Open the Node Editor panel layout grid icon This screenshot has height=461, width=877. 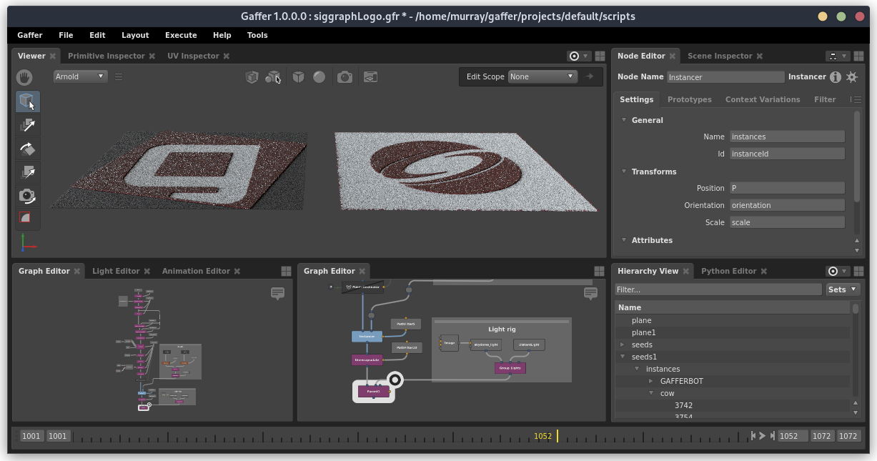point(860,56)
